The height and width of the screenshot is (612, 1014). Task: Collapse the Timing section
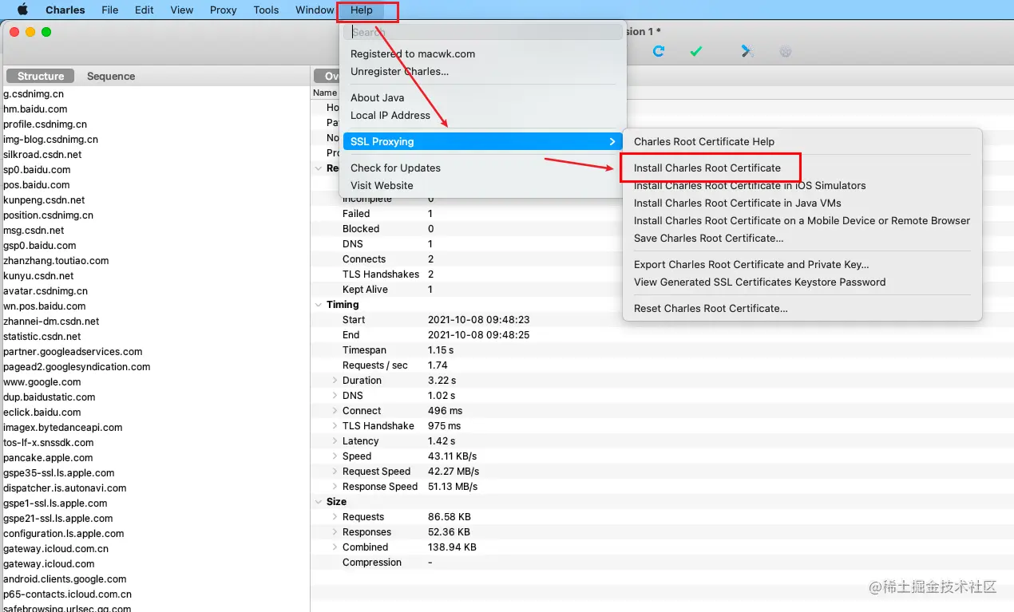point(319,305)
